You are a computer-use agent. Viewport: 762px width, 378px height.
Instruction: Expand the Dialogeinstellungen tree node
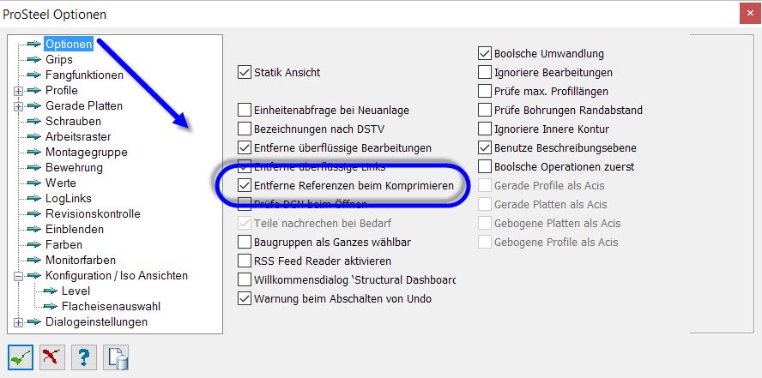pyautogui.click(x=19, y=322)
